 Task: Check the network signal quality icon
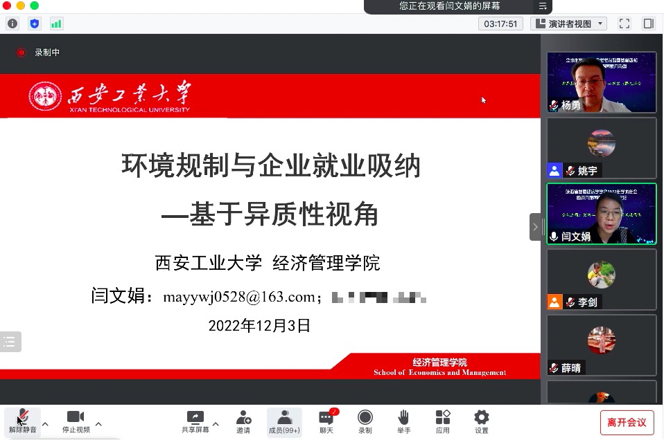[x=57, y=23]
